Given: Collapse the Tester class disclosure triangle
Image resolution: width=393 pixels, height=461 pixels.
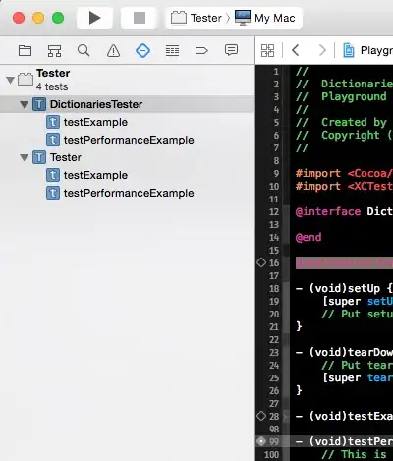Looking at the screenshot, I should (24, 157).
